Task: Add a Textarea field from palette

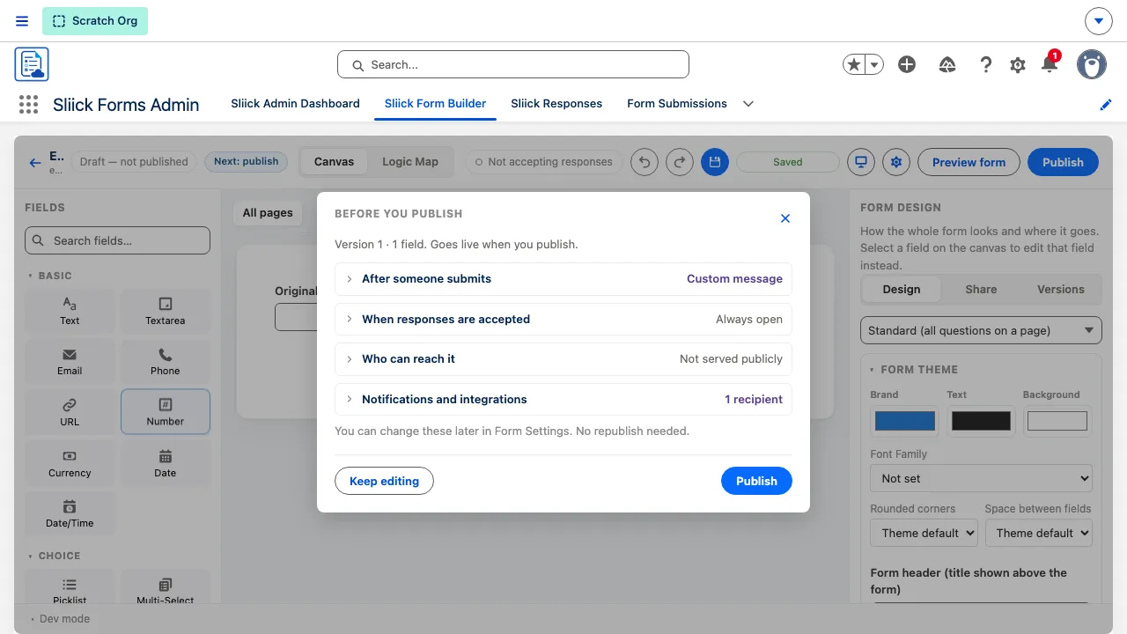Action: click(x=165, y=310)
